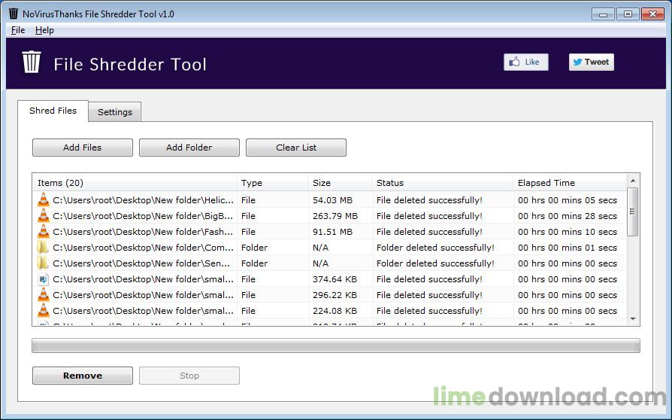Screen dimensions: 672x420
Task: Open the Help menu
Action: (44, 30)
